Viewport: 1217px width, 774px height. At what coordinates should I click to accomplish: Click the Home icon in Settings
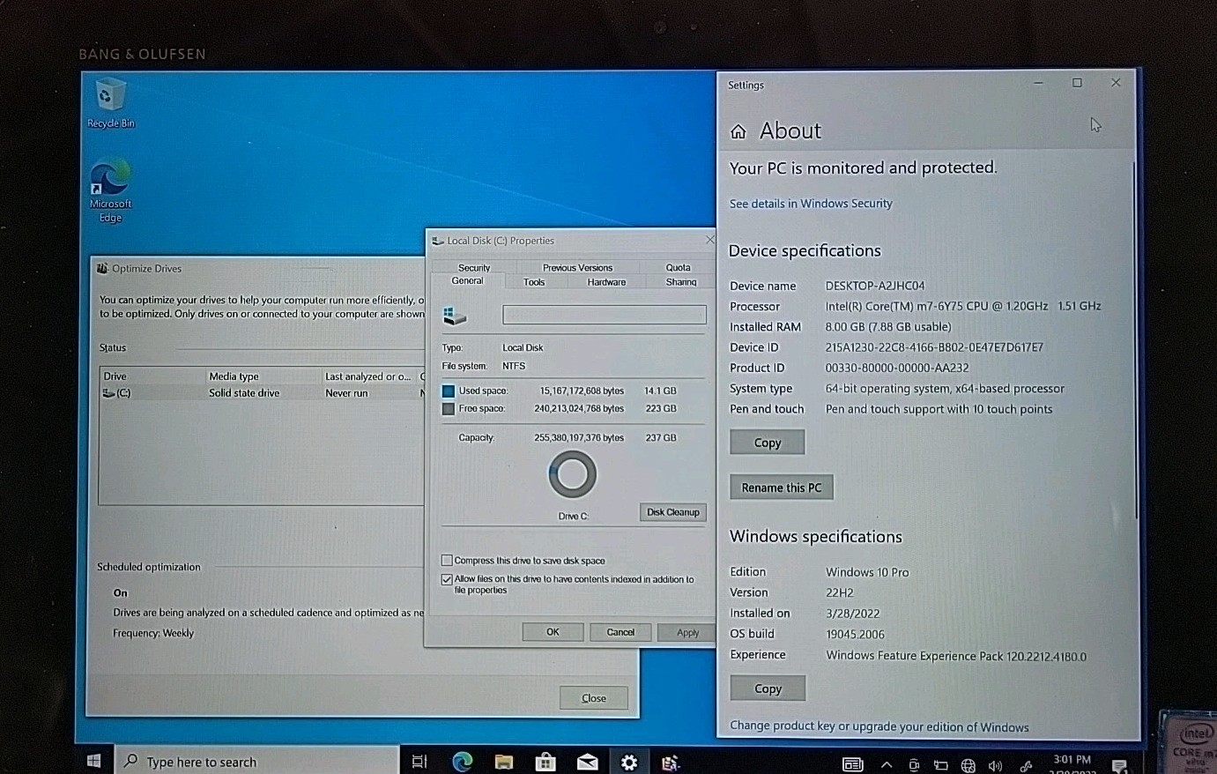click(738, 131)
